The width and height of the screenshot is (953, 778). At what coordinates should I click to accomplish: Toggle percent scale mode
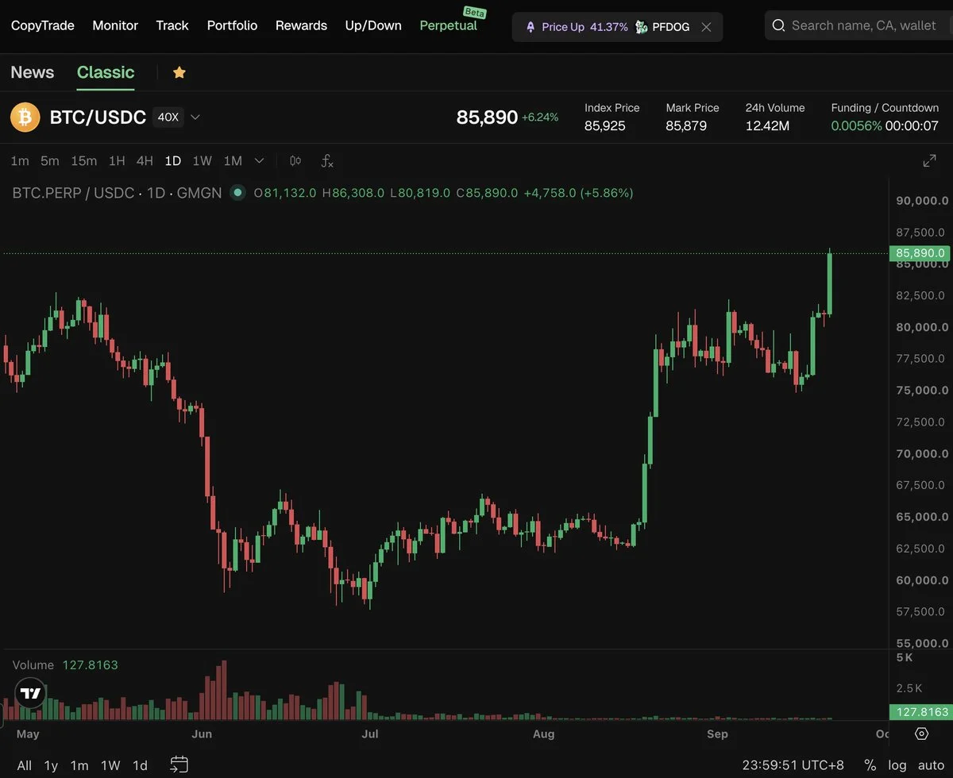[x=870, y=765]
